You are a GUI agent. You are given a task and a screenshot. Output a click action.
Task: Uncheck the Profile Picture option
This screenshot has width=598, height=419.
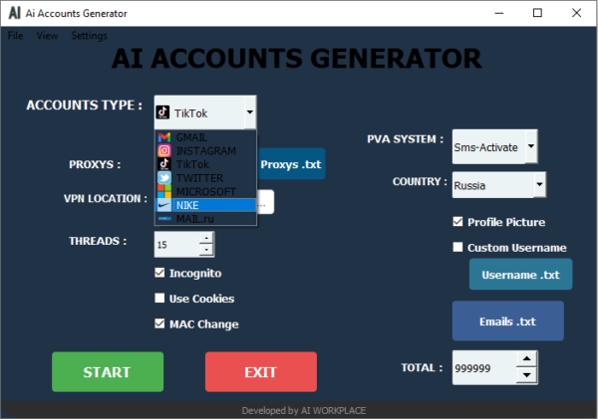pyautogui.click(x=457, y=222)
